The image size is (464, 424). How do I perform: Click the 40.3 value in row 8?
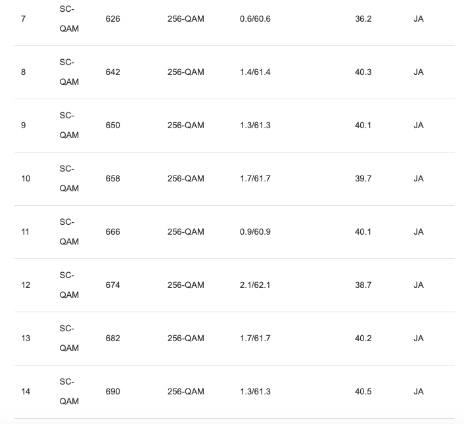(363, 72)
